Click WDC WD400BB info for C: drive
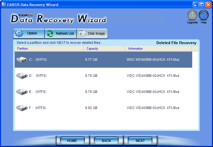 pos(153,60)
